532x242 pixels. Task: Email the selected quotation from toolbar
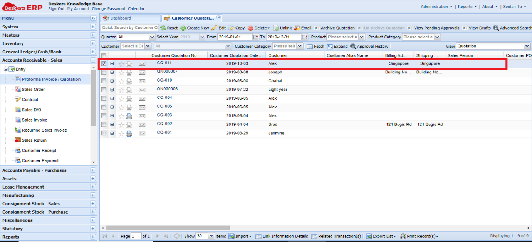(x=303, y=28)
